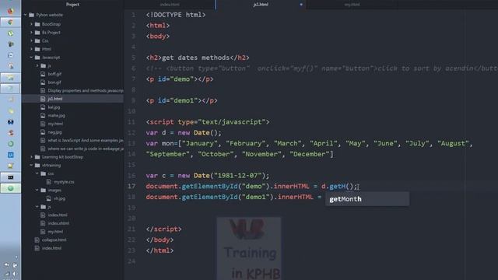This screenshot has width=498, height=280.
Task: Click the "January" string in the mon array
Action: (x=199, y=143)
